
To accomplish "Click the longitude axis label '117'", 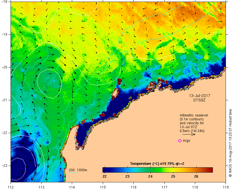I will click(164, 187).
